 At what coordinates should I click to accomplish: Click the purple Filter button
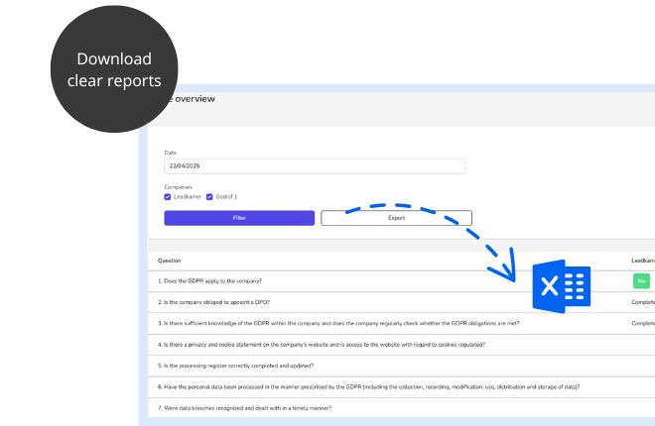click(239, 218)
